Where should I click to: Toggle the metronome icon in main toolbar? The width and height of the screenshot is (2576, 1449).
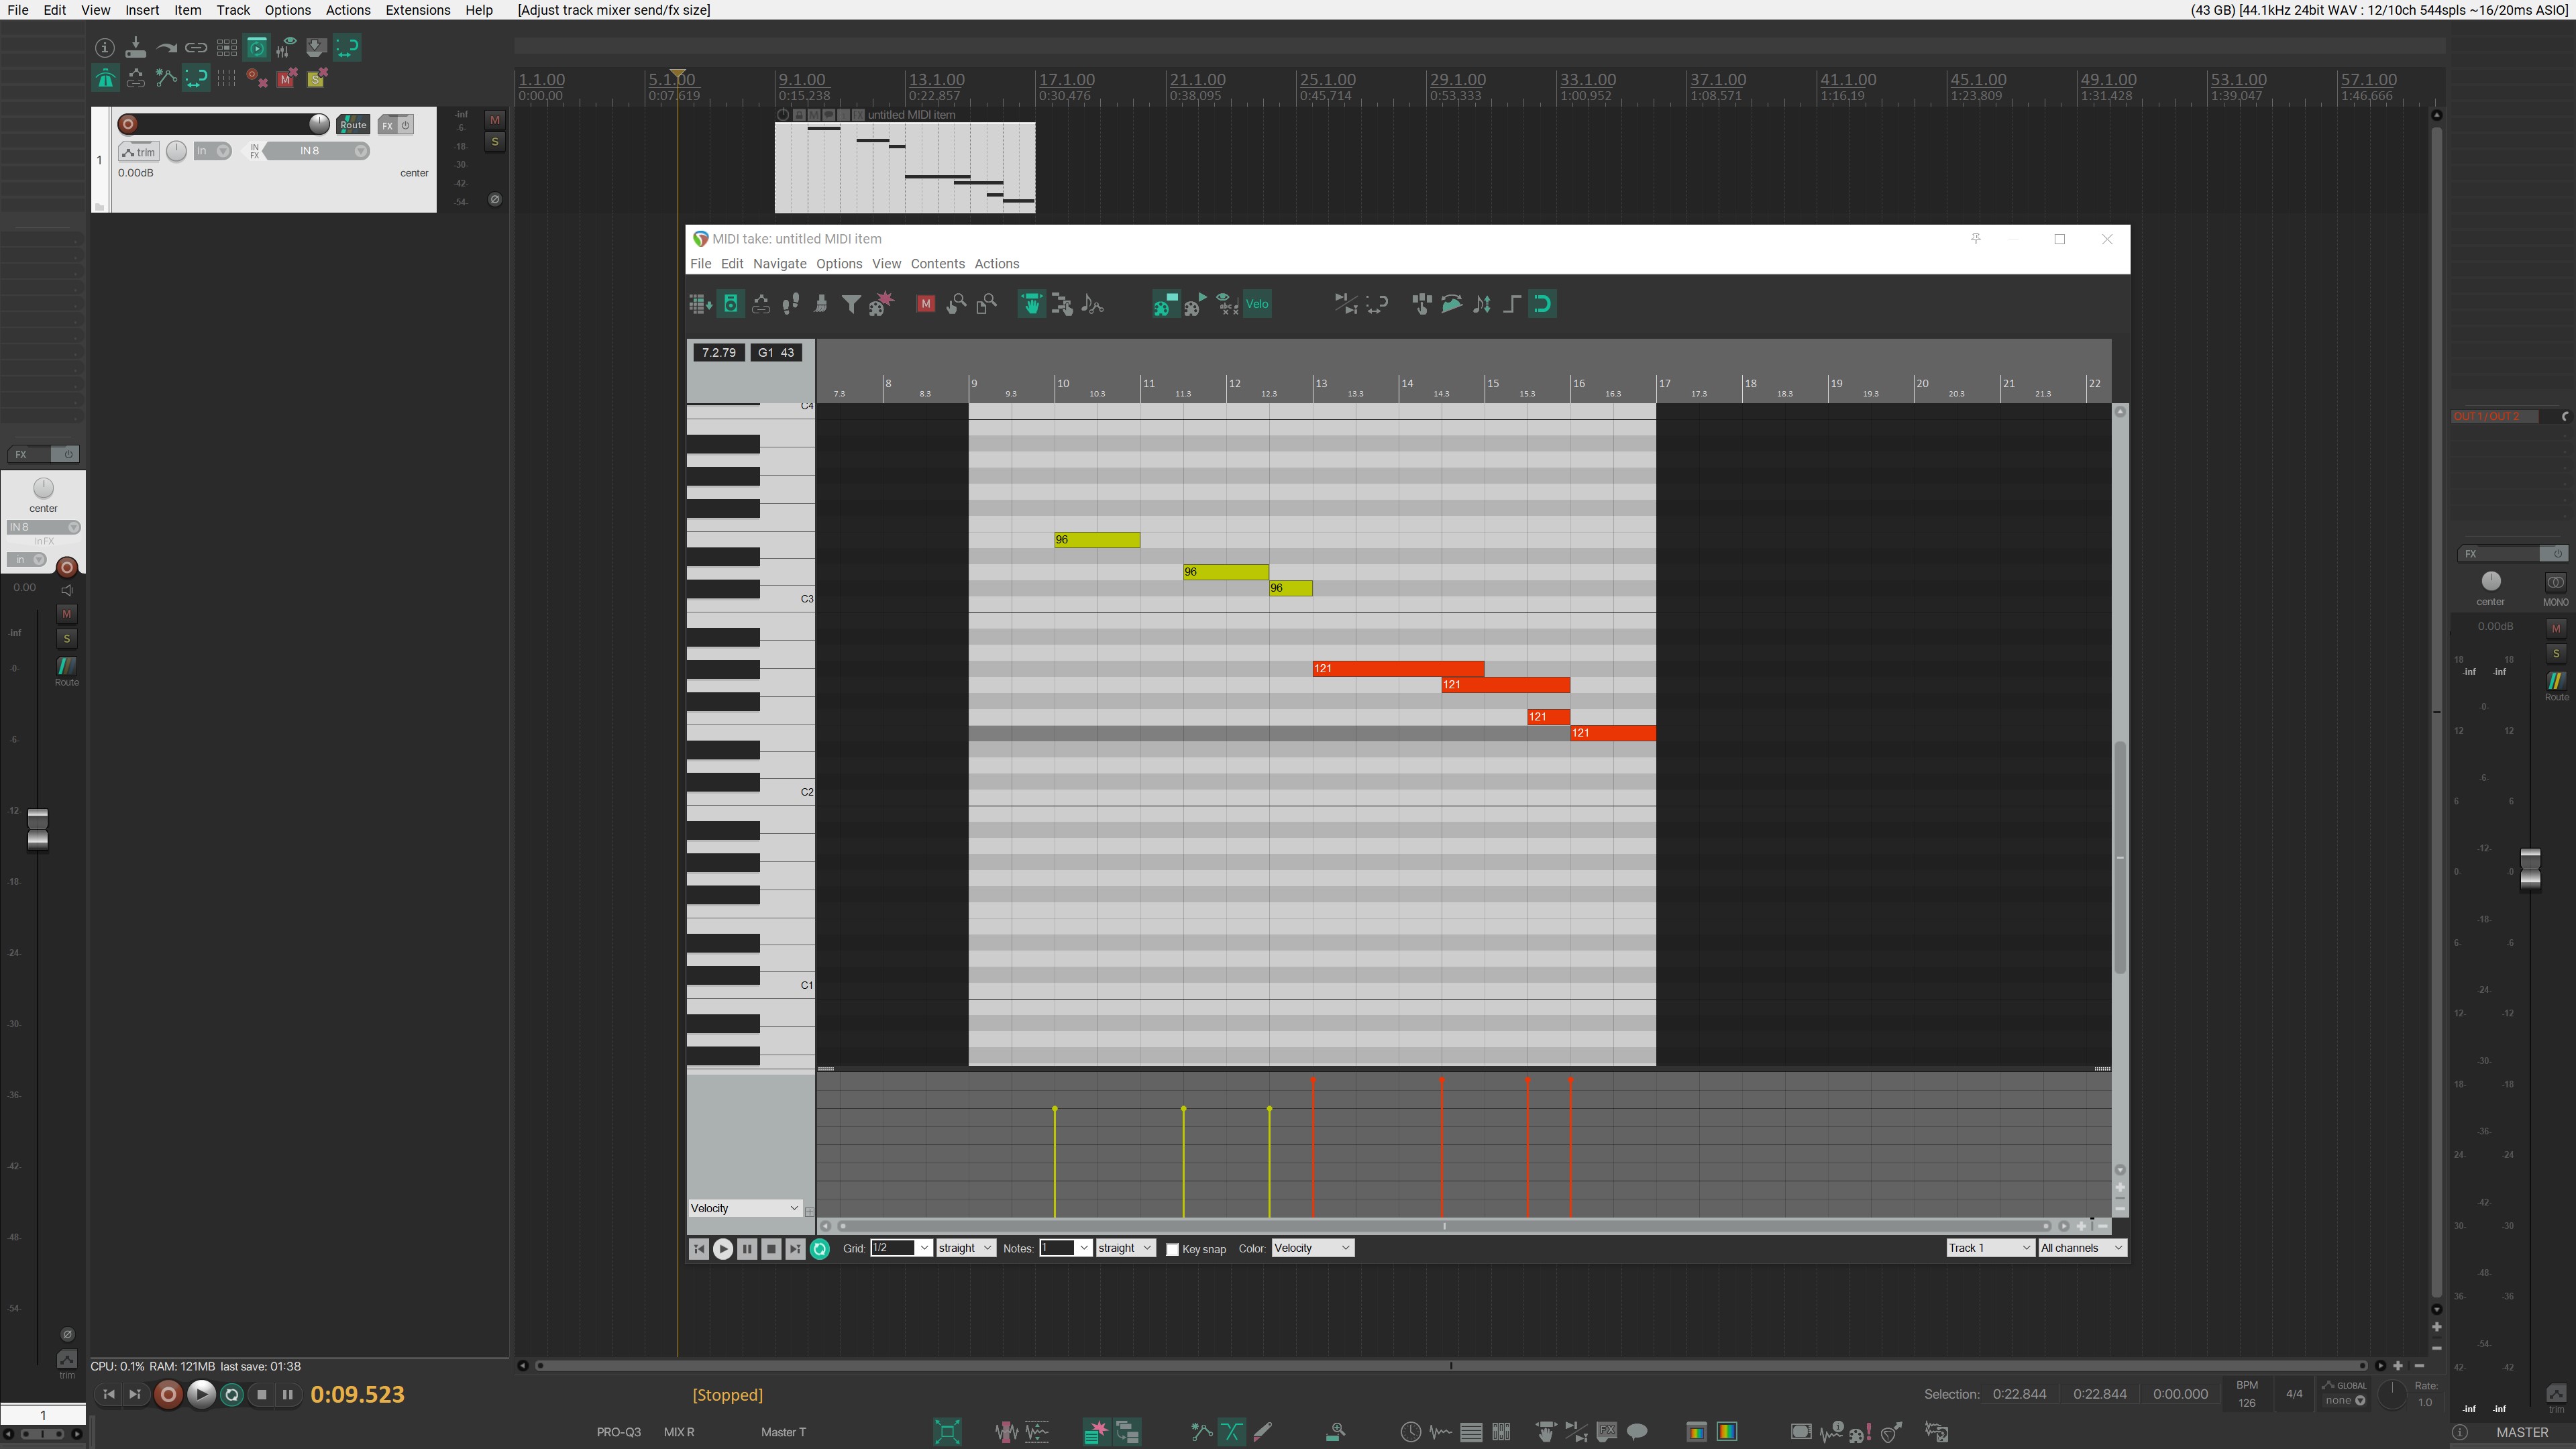105,78
